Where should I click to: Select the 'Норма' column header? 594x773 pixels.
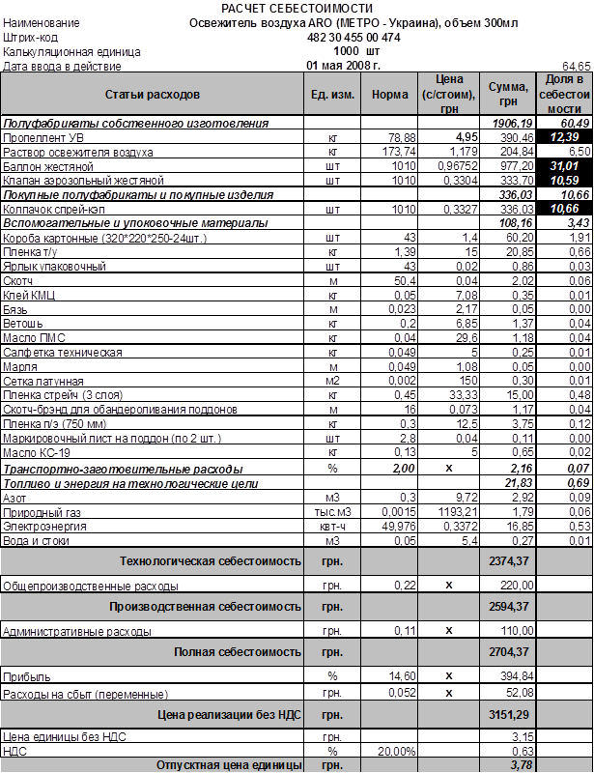[389, 96]
